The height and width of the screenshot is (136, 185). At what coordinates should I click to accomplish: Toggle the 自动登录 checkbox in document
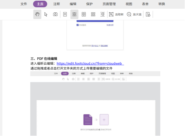[77, 25]
